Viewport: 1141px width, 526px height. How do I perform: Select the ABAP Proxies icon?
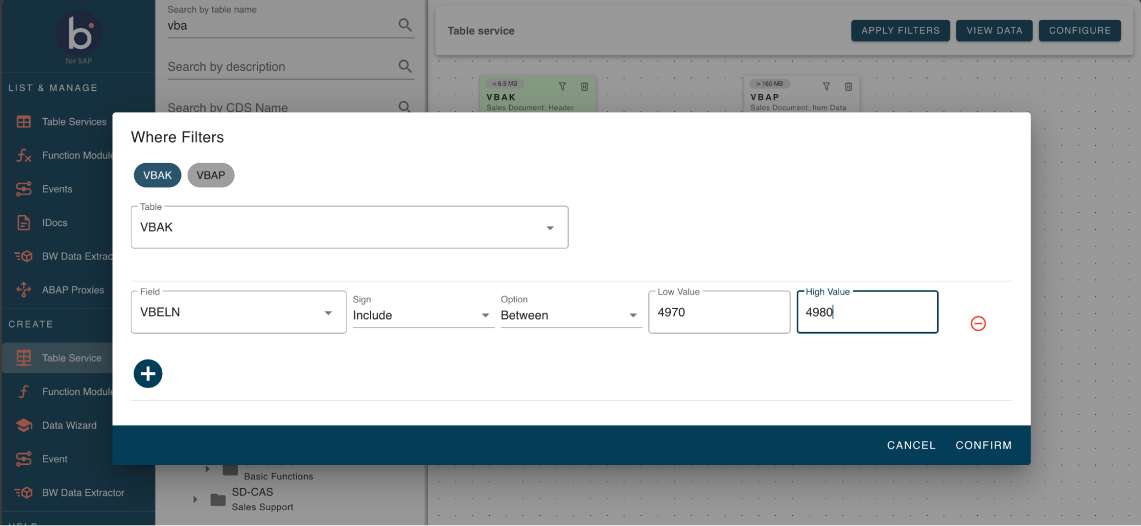pyautogui.click(x=23, y=290)
